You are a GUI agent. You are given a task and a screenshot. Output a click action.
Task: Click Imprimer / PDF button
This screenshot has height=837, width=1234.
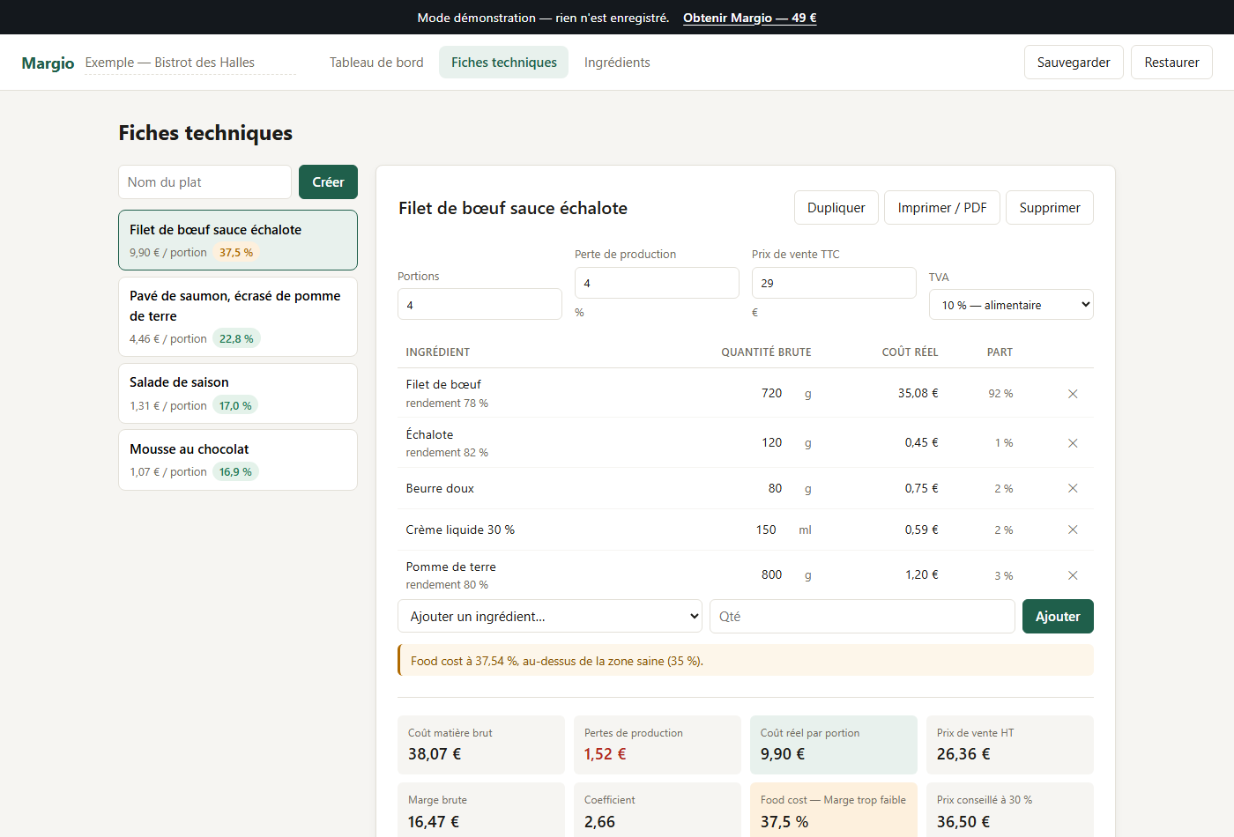(942, 208)
